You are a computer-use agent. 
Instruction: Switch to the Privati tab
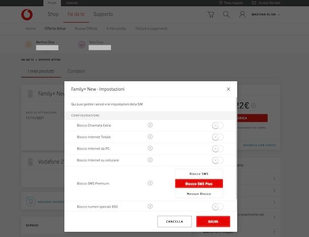[x=52, y=3]
